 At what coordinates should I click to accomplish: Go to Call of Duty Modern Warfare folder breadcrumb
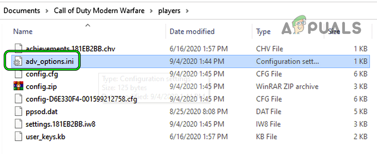[99, 11]
